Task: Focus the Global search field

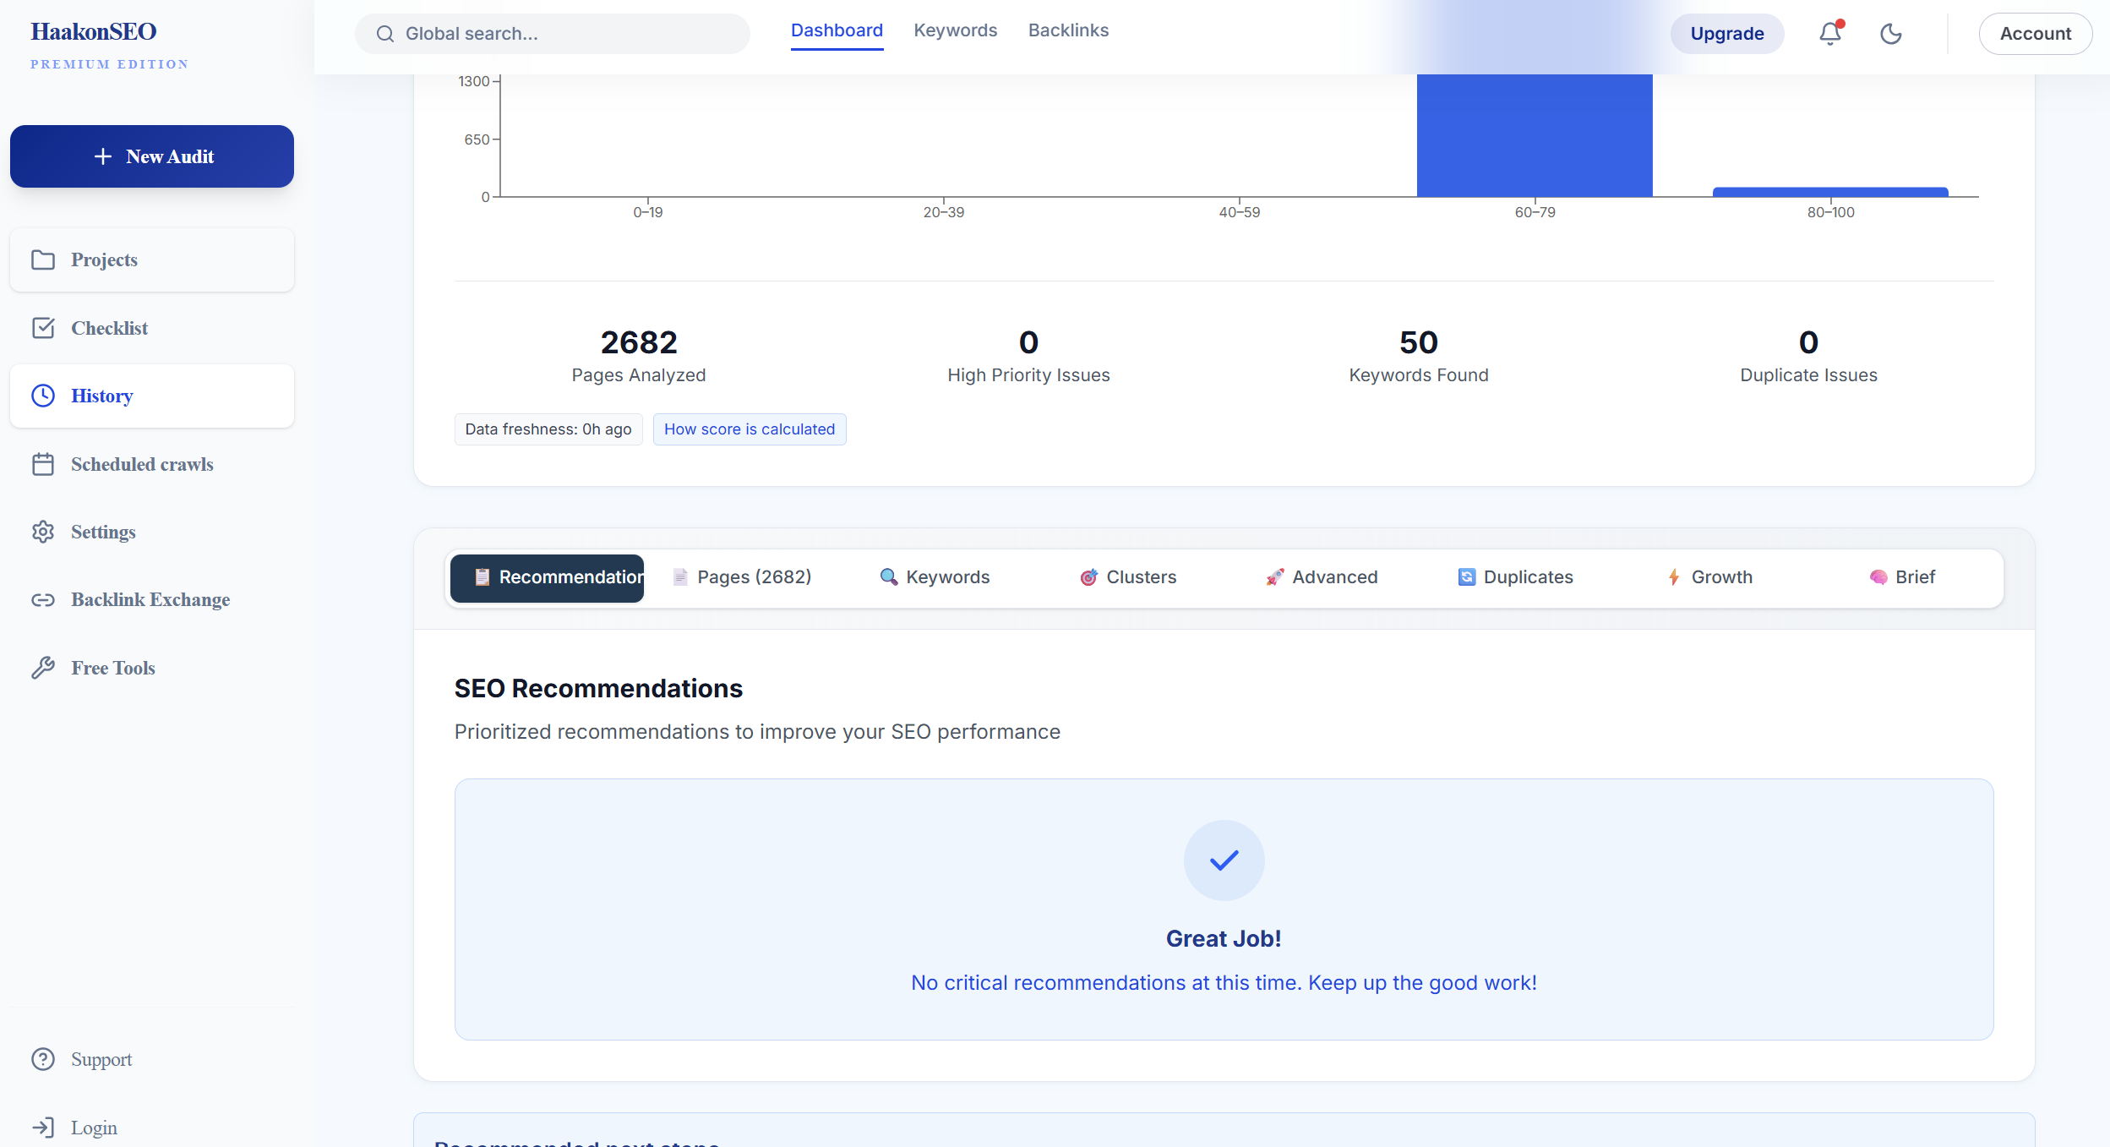Action: 553,34
